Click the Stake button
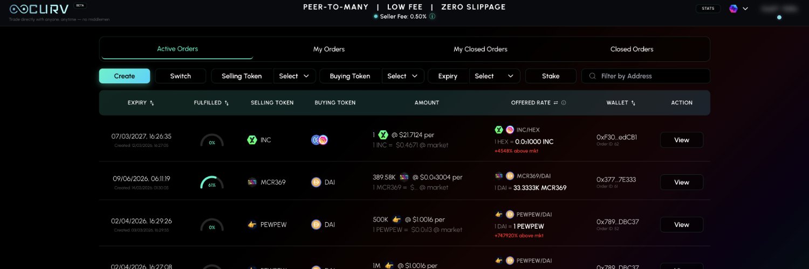This screenshot has height=269, width=809. pyautogui.click(x=551, y=76)
